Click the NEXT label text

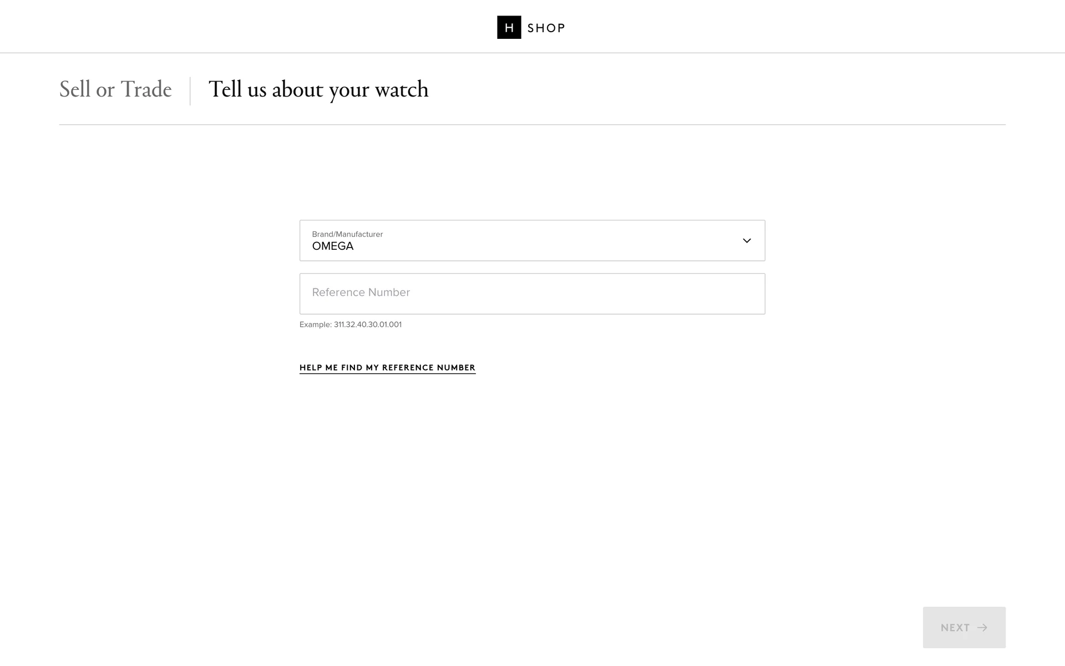click(x=955, y=628)
